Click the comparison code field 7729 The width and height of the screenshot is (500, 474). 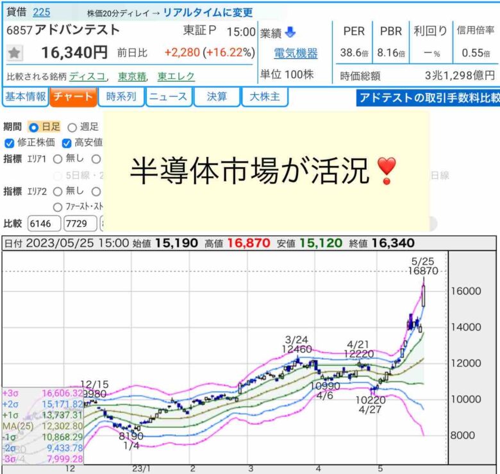coord(80,224)
